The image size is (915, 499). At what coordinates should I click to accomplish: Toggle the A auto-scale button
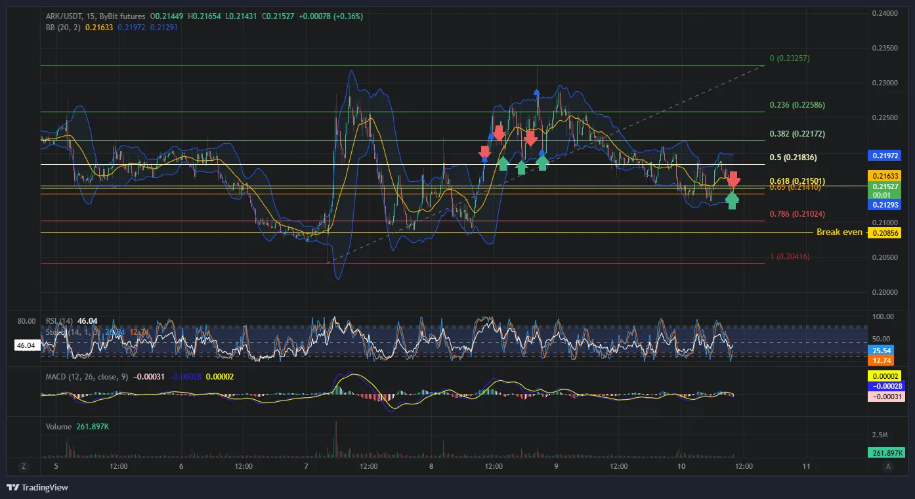[888, 466]
